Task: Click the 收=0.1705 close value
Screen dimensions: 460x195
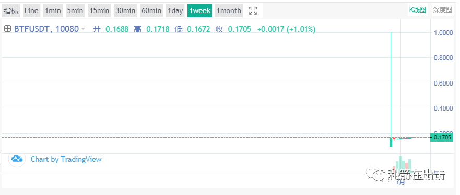Action: pyautogui.click(x=233, y=29)
